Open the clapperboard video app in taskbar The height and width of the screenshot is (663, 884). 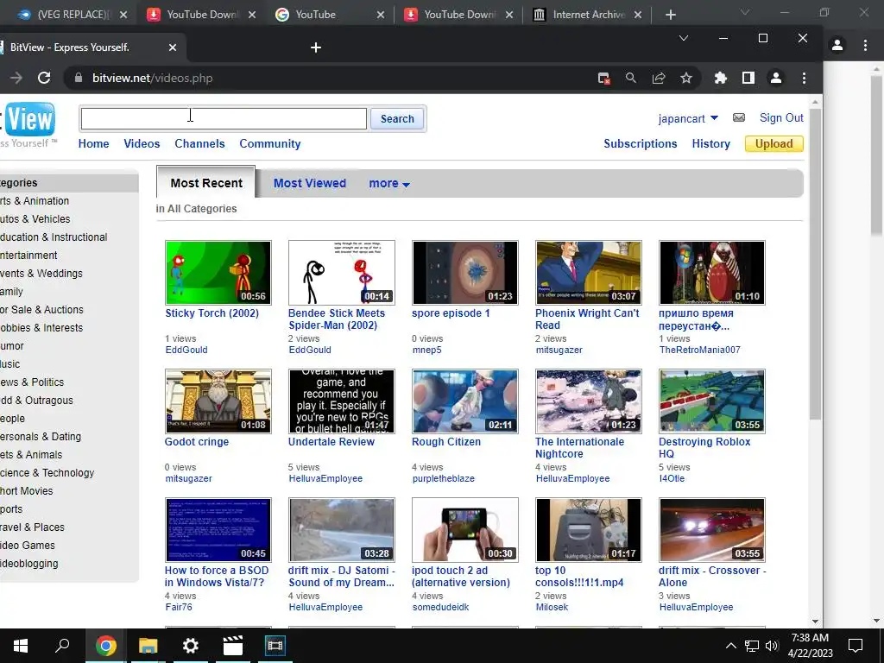pyautogui.click(x=233, y=646)
